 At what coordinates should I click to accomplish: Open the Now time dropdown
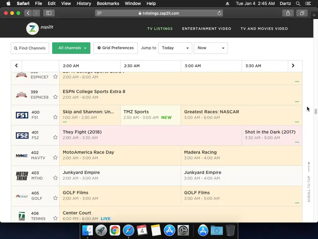tap(211, 48)
